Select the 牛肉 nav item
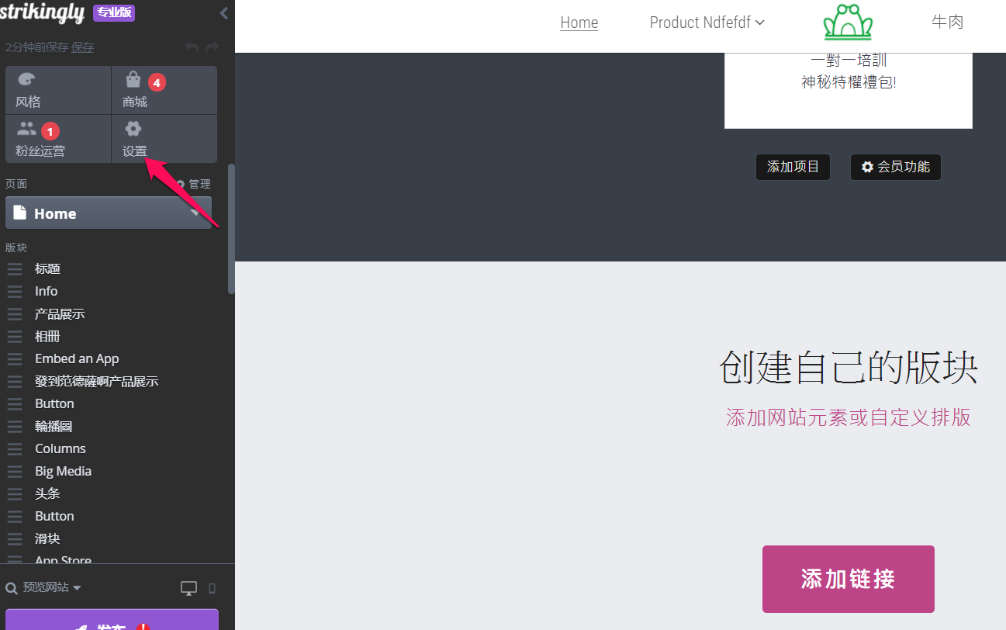This screenshot has width=1006, height=630. (947, 22)
